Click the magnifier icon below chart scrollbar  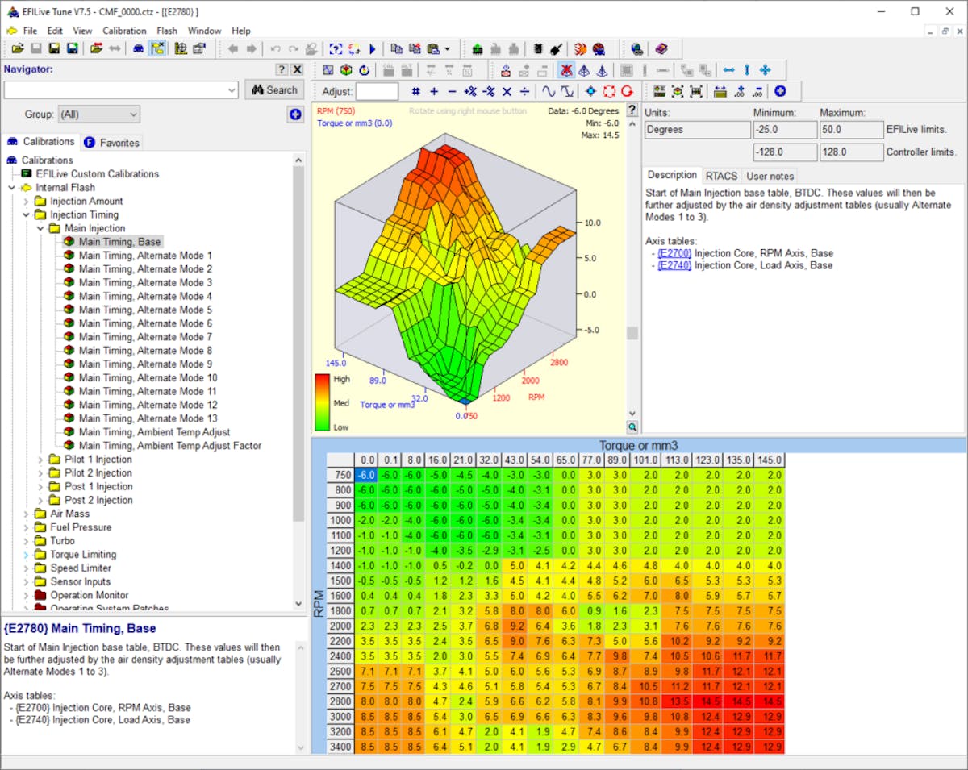click(x=632, y=427)
